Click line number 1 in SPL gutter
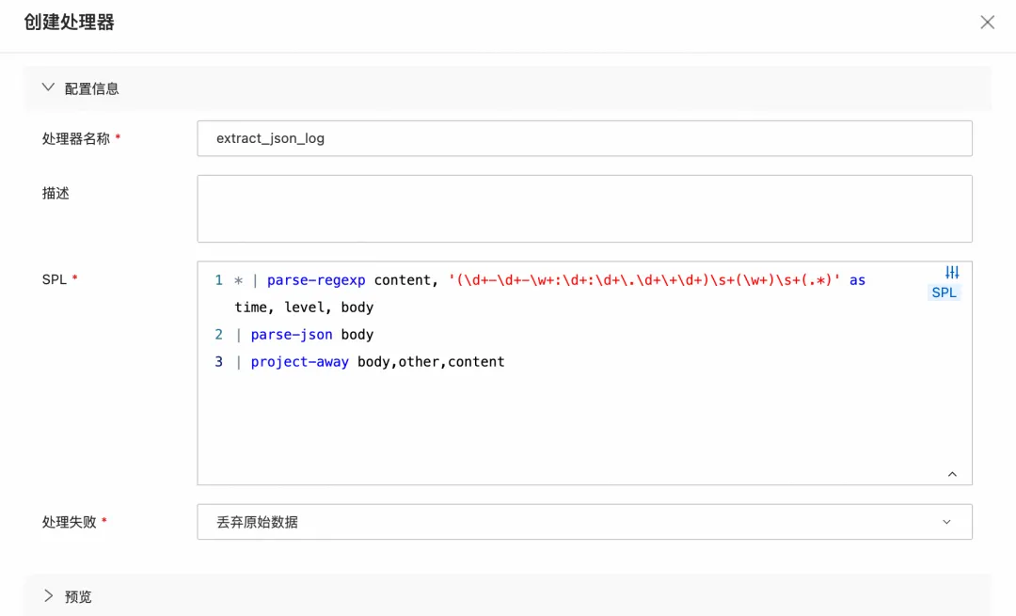This screenshot has height=616, width=1016. point(218,280)
